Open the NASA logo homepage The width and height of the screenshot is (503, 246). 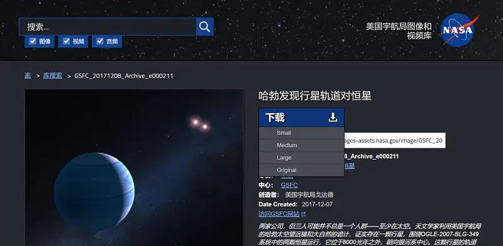(459, 30)
